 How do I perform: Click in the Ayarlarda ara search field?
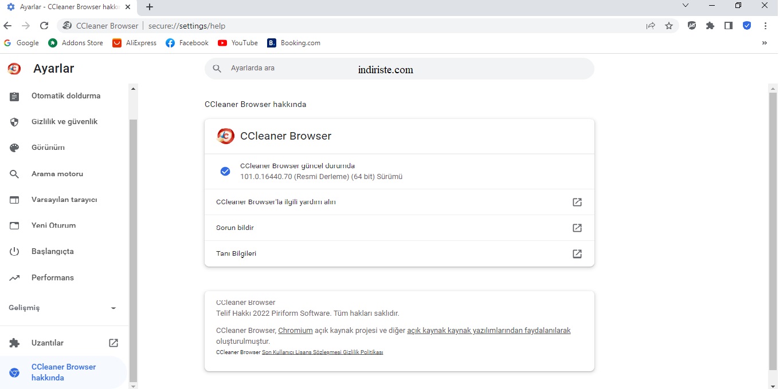(400, 69)
